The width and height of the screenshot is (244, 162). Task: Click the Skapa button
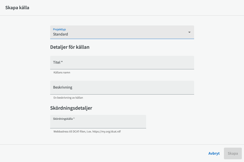(233, 153)
